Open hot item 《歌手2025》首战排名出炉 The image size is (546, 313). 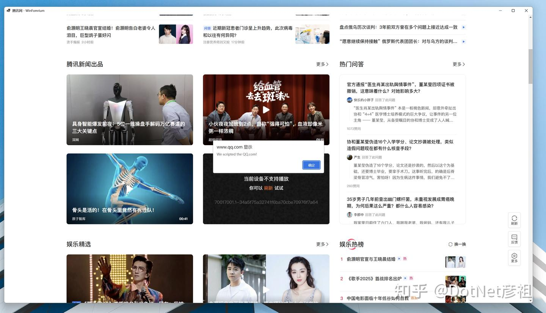(x=374, y=279)
